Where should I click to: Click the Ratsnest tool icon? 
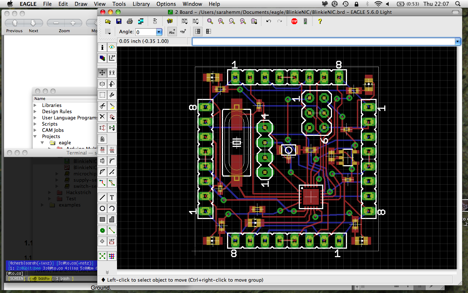102,256
